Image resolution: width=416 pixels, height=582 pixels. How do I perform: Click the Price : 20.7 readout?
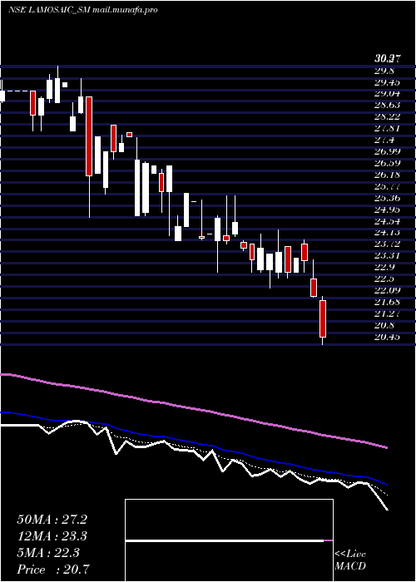coord(52,570)
